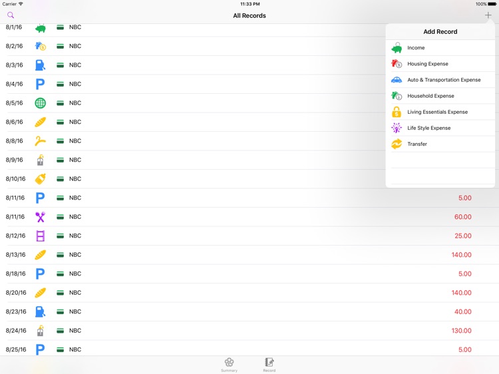Select the 140.00 amount on 8/13/16
Viewport: 499px width, 374px height.
coord(461,255)
